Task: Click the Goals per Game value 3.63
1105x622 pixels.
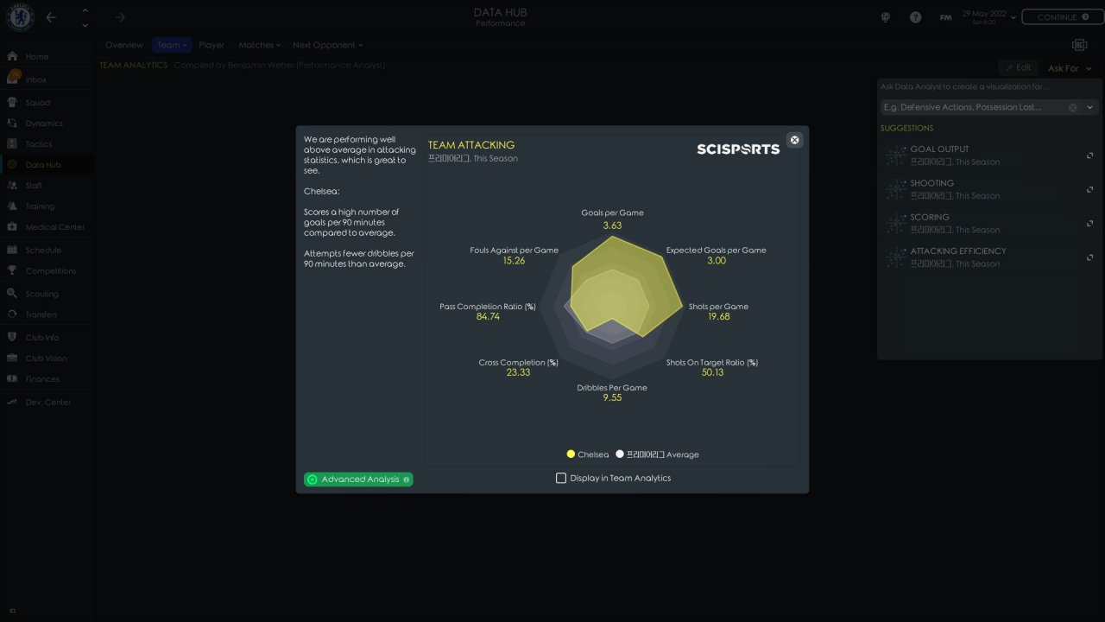Action: (x=612, y=225)
